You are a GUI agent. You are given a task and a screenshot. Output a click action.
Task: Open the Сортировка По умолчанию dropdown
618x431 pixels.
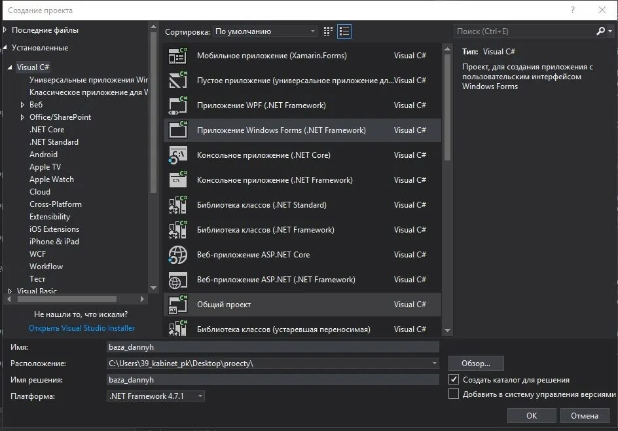(x=265, y=31)
